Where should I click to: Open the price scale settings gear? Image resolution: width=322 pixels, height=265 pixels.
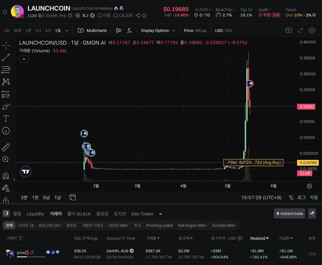point(309,186)
